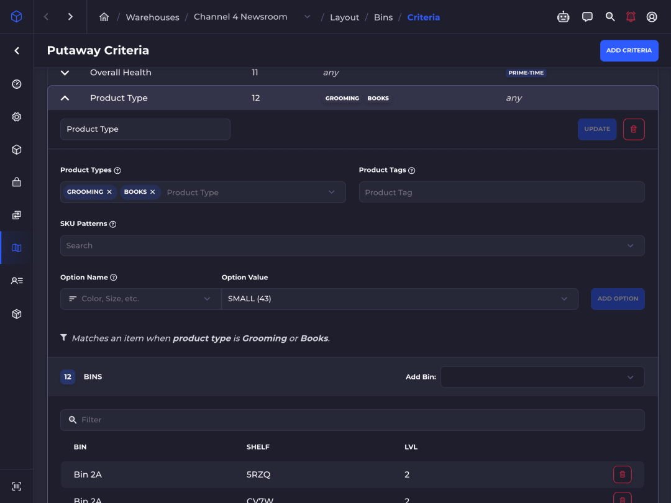
Task: Go to Bins breadcrumb
Action: coord(383,17)
